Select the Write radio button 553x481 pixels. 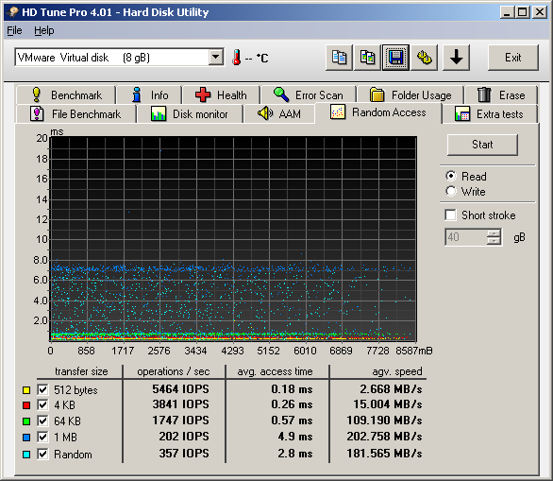tap(451, 192)
